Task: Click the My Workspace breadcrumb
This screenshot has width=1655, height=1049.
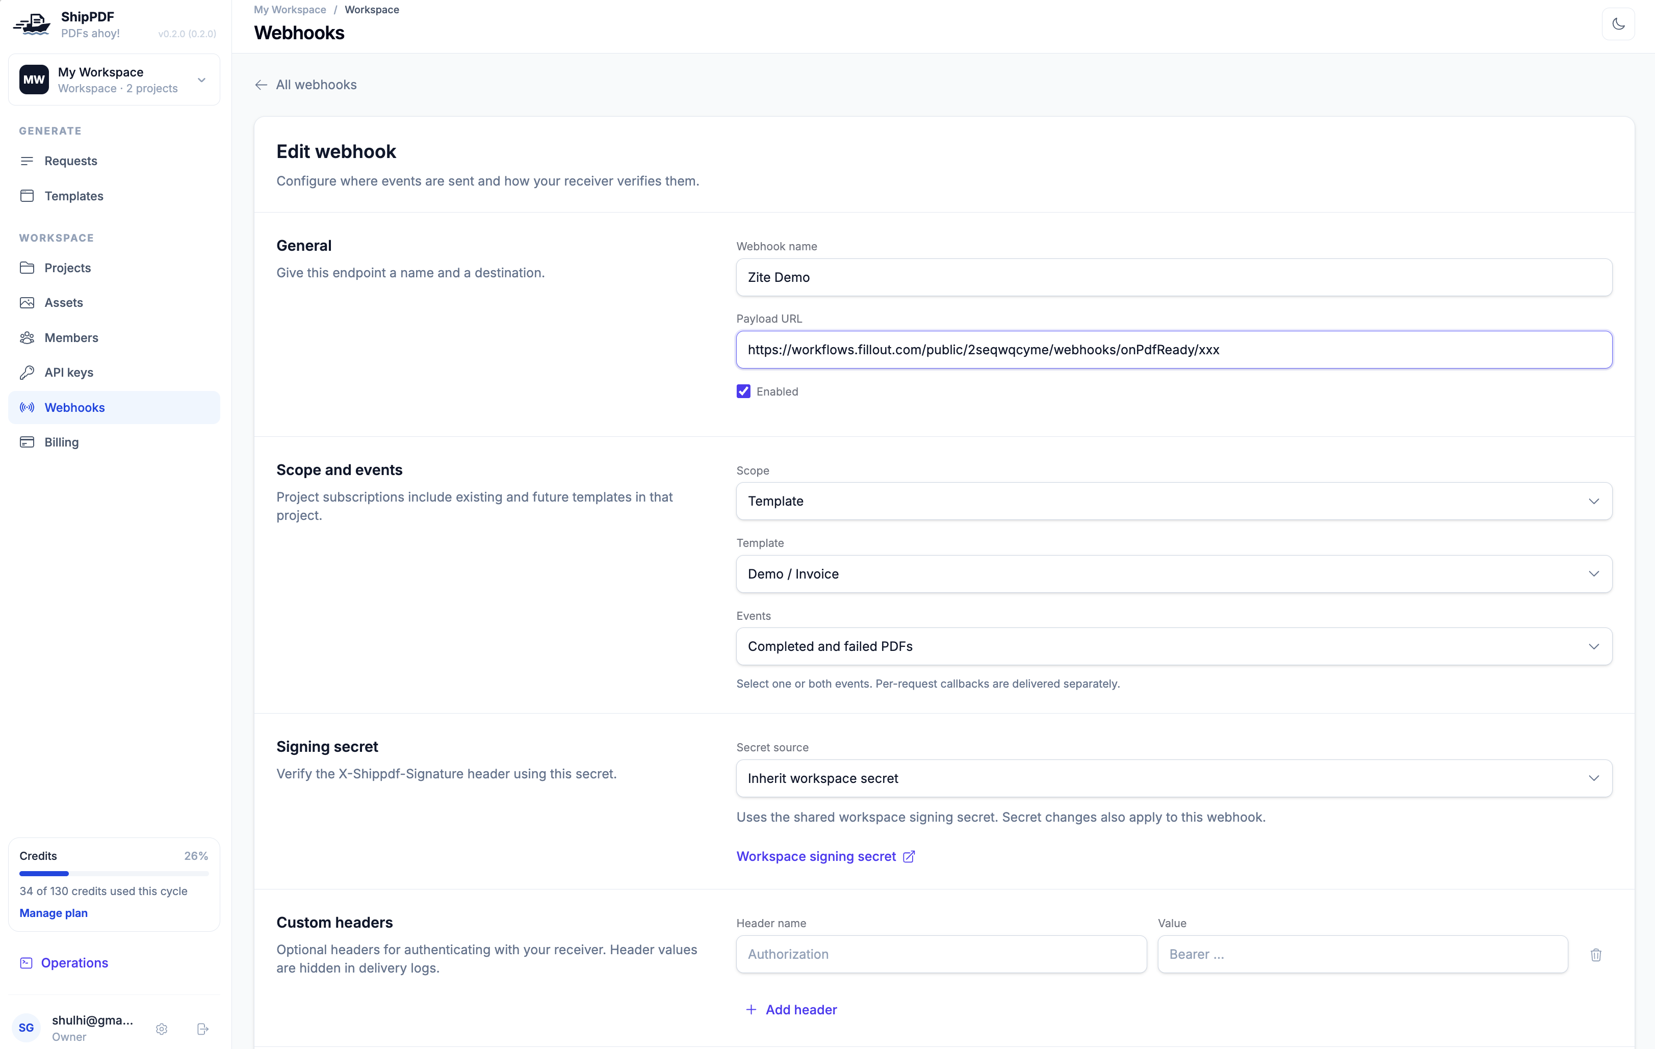Action: click(290, 10)
